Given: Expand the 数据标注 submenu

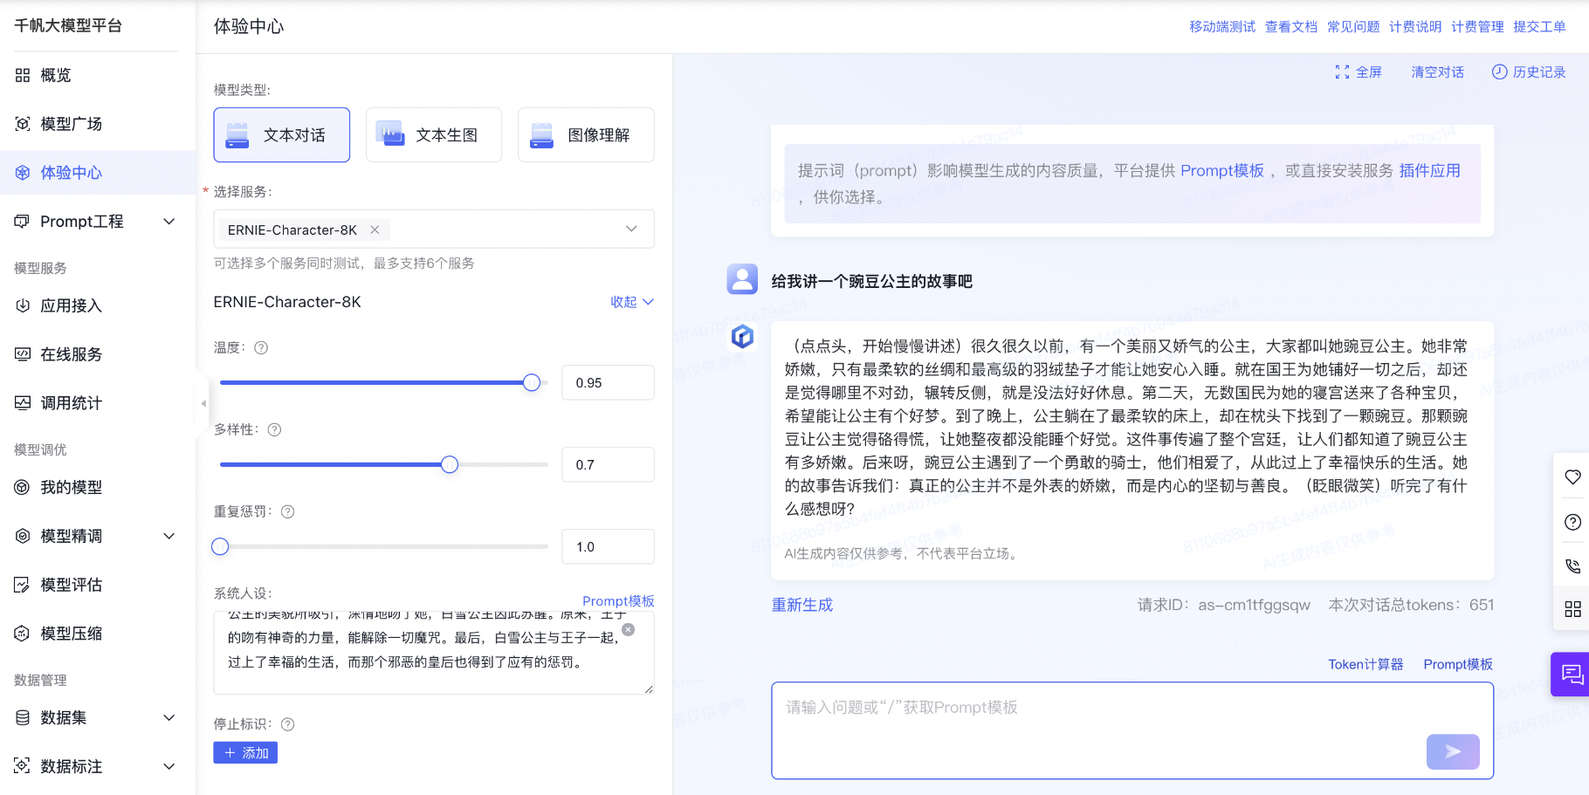Looking at the screenshot, I should (x=169, y=766).
